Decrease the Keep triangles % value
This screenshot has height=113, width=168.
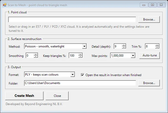pyautogui.click(x=80, y=57)
